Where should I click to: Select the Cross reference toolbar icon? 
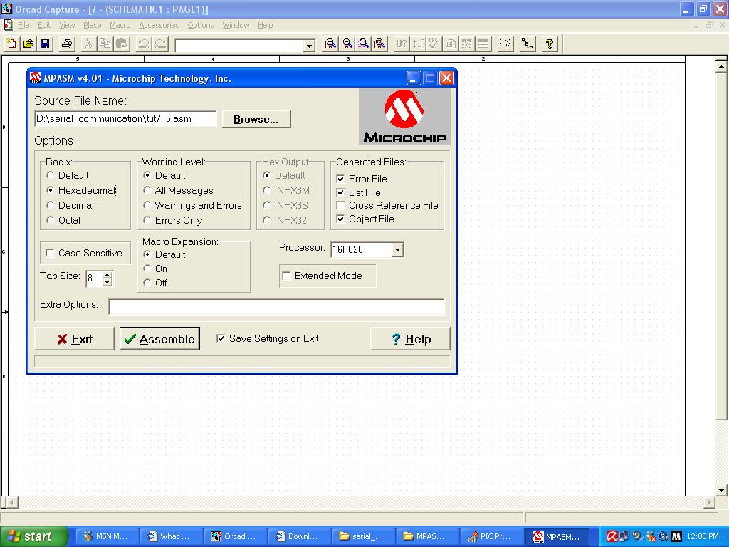coord(467,43)
